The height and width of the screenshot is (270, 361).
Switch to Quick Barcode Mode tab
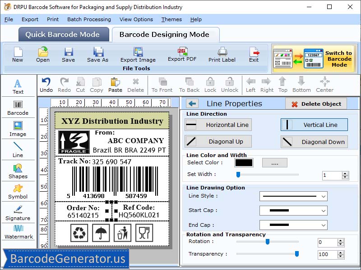pos(63,34)
